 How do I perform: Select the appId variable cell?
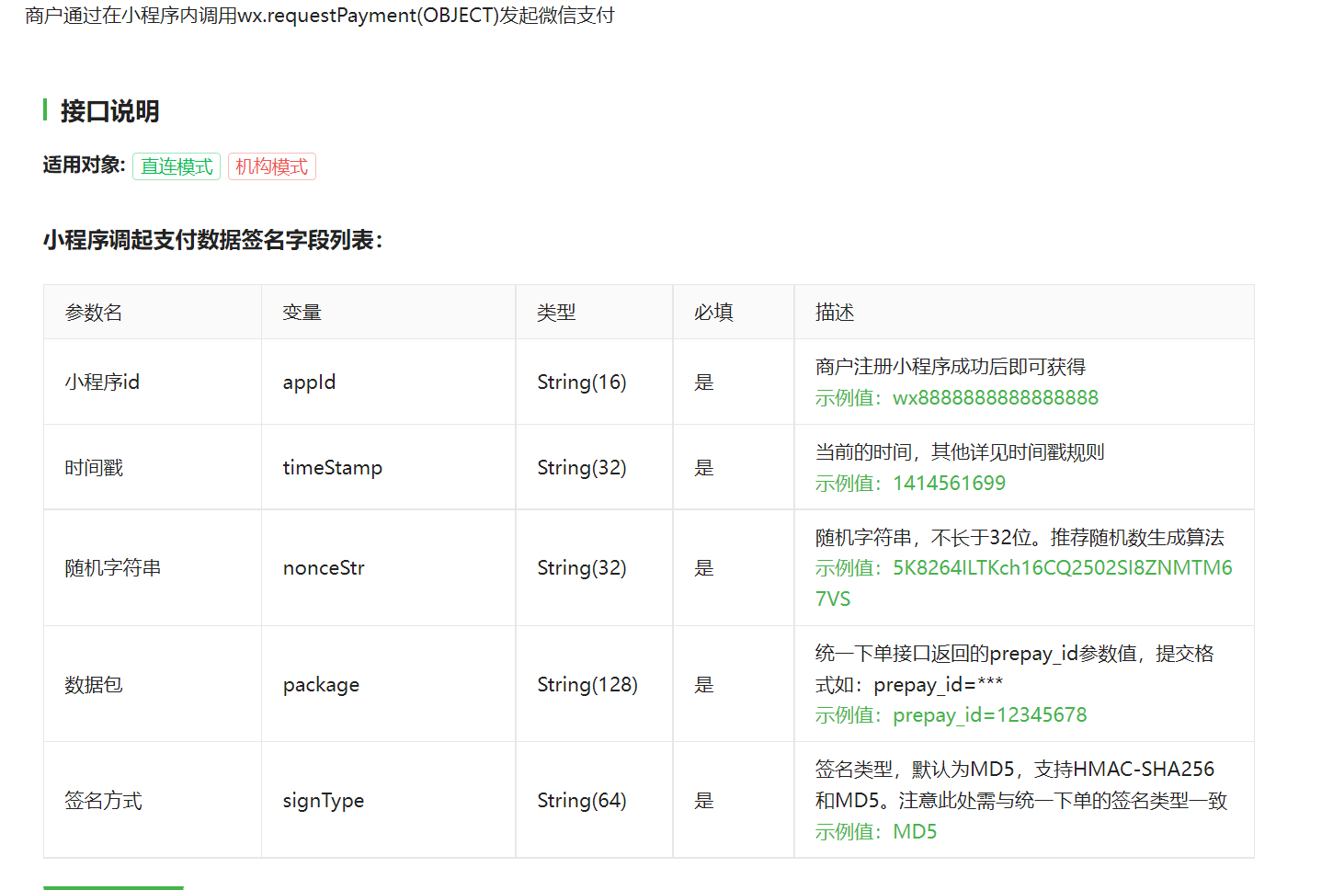point(310,382)
